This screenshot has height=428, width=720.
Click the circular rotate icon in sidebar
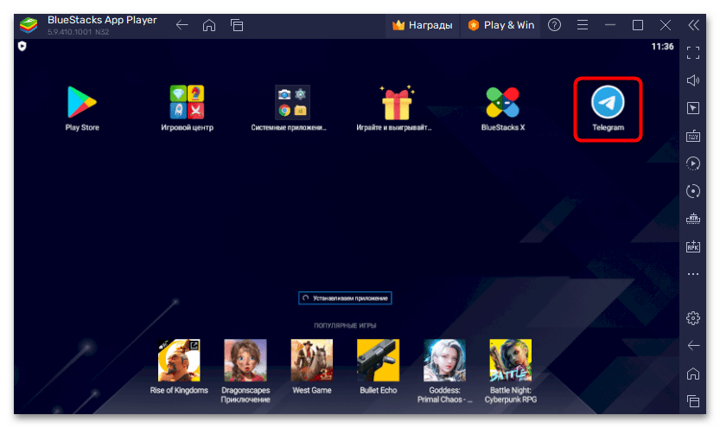click(693, 191)
